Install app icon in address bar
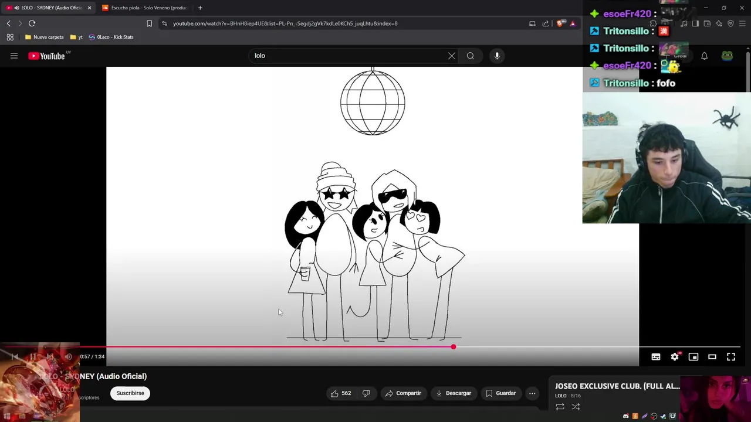 pos(532,23)
